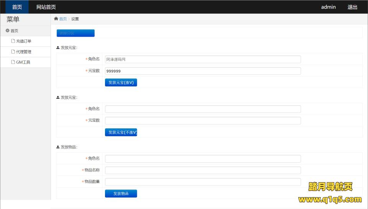Click the 物品名称 input field
This screenshot has height=209, width=368.
click(x=203, y=170)
